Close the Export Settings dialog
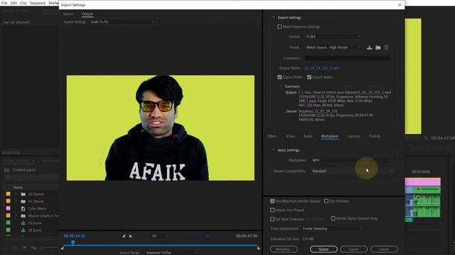This screenshot has width=455, height=255. [x=400, y=5]
